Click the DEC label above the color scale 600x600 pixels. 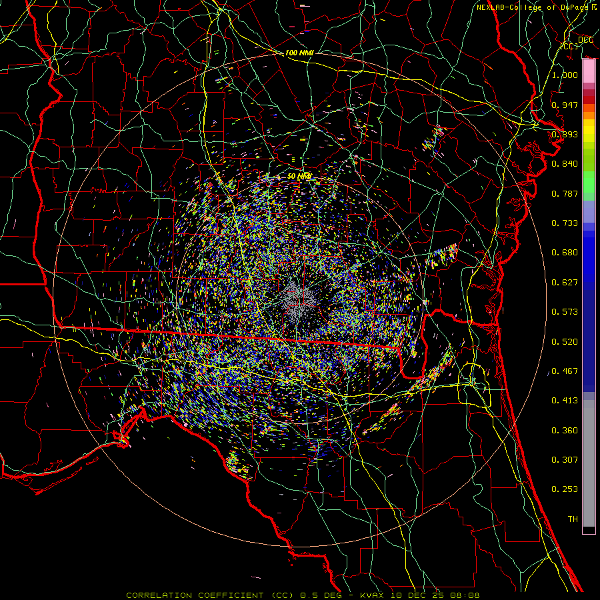(x=585, y=39)
